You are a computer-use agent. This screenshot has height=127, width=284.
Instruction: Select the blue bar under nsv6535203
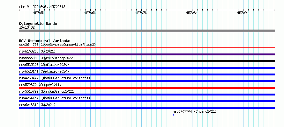(147, 68)
